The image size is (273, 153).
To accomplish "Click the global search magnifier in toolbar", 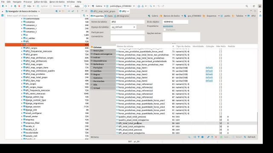I will pyautogui.click(x=247, y=6).
